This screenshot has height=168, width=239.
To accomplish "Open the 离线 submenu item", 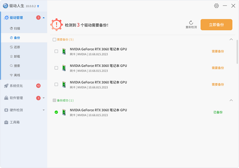I will click(24, 75).
